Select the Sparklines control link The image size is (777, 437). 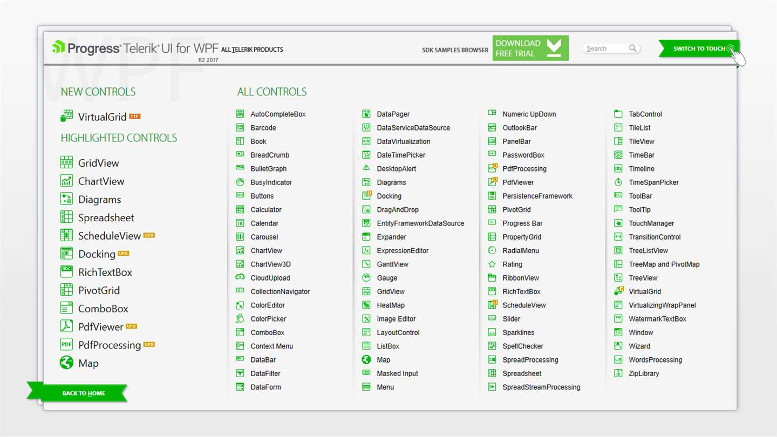(x=518, y=332)
